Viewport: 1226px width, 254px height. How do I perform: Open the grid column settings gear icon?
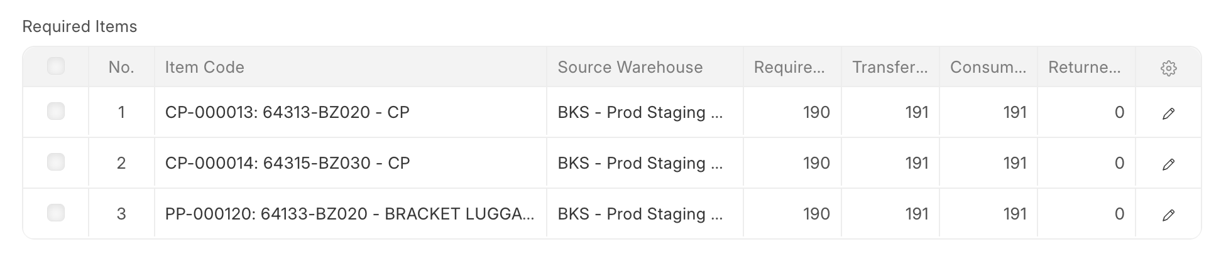1168,68
